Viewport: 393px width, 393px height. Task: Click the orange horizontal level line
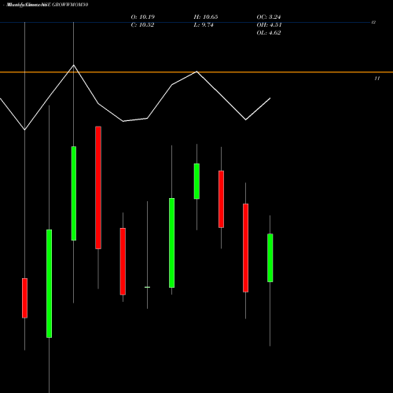click(196, 72)
